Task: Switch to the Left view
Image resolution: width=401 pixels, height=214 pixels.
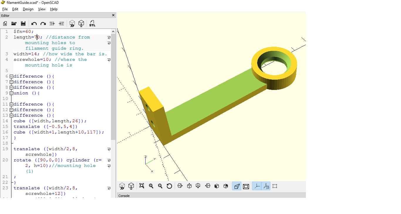Action: tap(208, 186)
